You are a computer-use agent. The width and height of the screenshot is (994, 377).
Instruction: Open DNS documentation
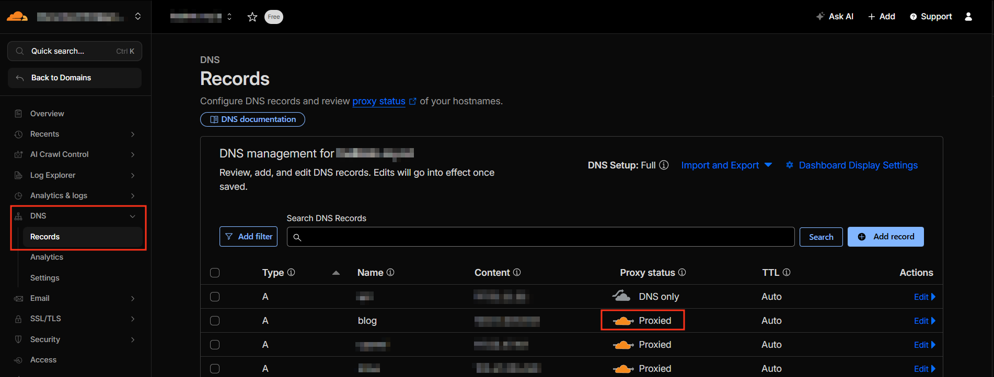(x=252, y=119)
